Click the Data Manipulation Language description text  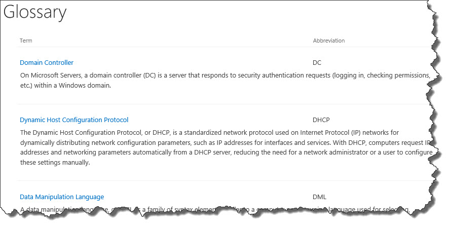[x=215, y=210]
